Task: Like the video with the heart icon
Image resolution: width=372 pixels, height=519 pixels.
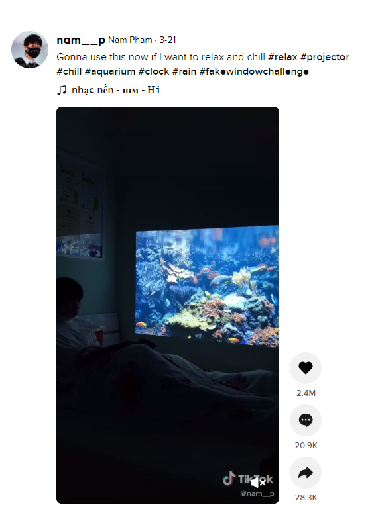Action: click(x=305, y=368)
